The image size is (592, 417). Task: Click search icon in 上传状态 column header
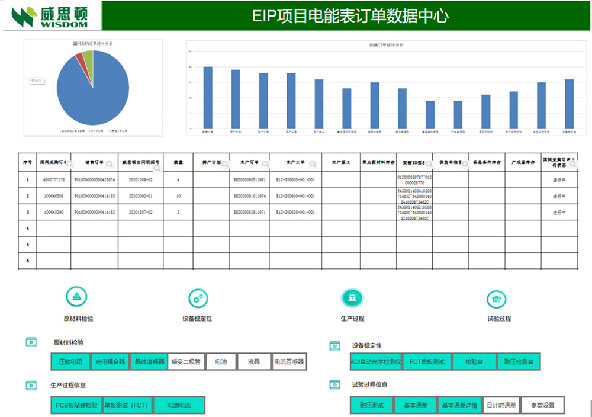[x=572, y=164]
